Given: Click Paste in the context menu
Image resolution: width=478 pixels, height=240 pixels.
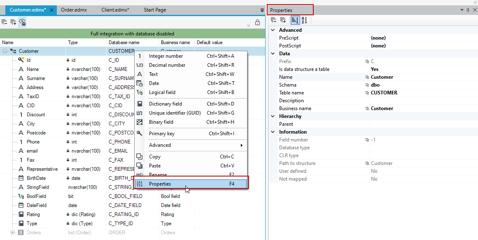Looking at the screenshot, I should pyautogui.click(x=191, y=165).
